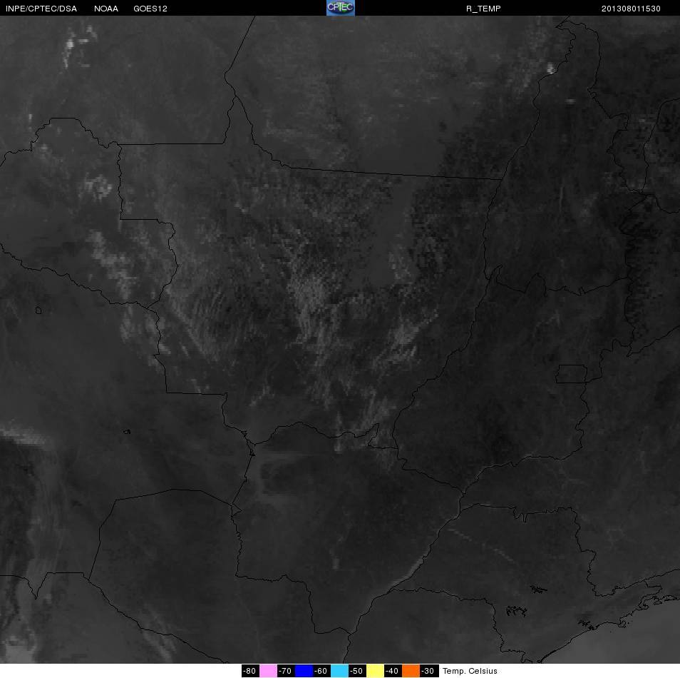This screenshot has width=680, height=678.
Task: Click the -70 legend value
Action: coord(284,671)
